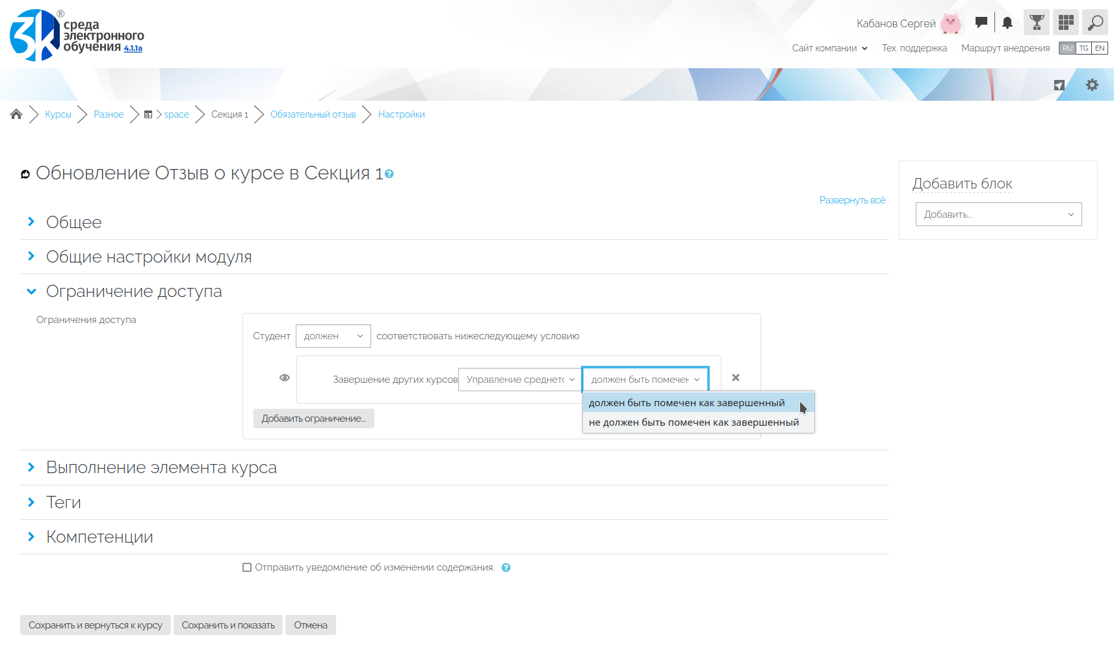1114x646 pixels.
Task: Open the page settings gear icon
Action: coord(1092,85)
